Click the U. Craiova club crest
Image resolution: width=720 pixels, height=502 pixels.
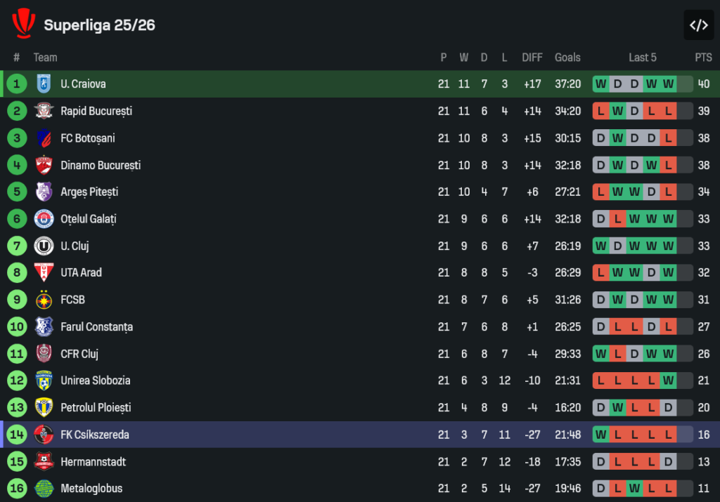pos(44,84)
